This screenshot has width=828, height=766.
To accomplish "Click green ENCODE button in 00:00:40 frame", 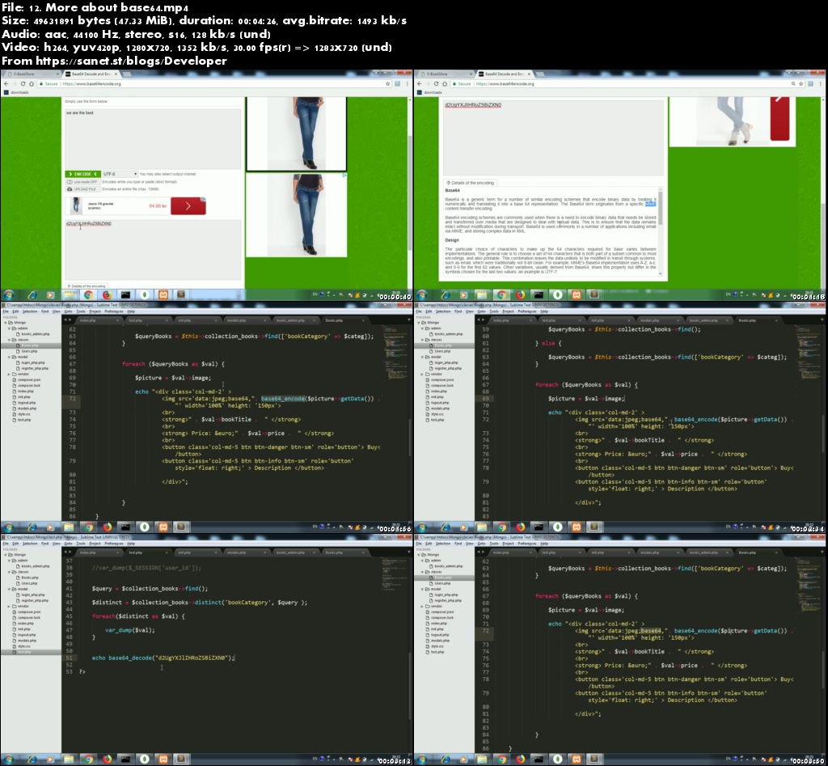I will pos(83,174).
